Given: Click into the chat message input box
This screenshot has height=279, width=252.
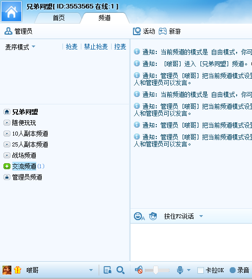Looking at the screenshot, I should click(191, 242).
